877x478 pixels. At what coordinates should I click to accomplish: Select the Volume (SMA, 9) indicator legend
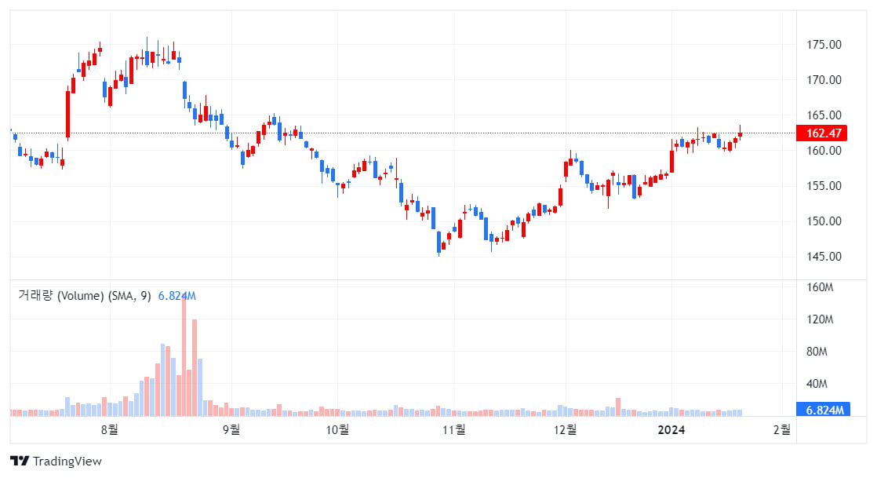85,296
